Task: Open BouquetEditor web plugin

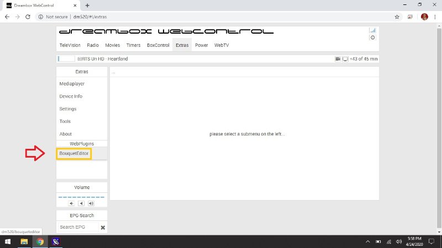Action: [x=75, y=154]
